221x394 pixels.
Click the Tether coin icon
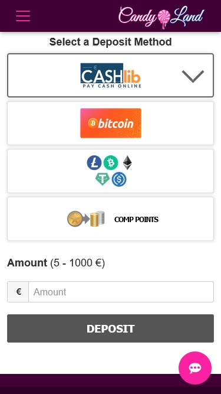102,179
